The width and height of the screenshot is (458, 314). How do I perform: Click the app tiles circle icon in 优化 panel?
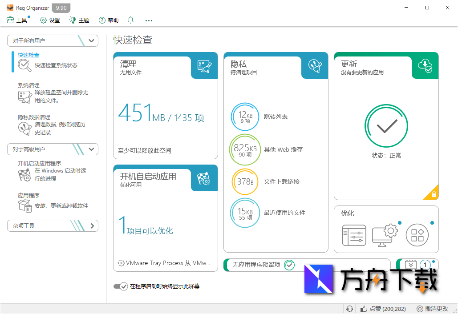417,234
